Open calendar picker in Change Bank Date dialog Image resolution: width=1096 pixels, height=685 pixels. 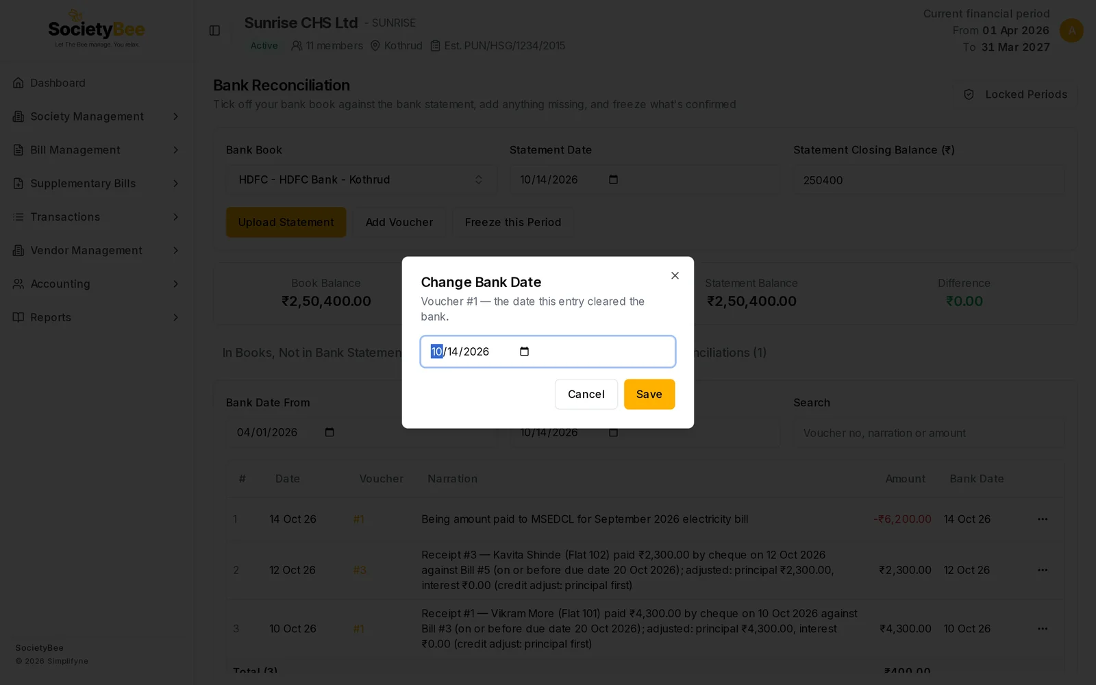click(525, 351)
